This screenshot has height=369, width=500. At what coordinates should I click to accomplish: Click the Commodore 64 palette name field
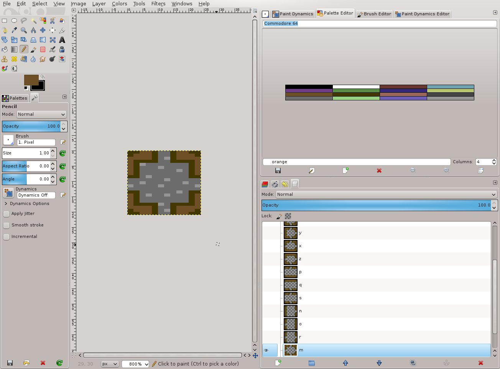pyautogui.click(x=380, y=24)
